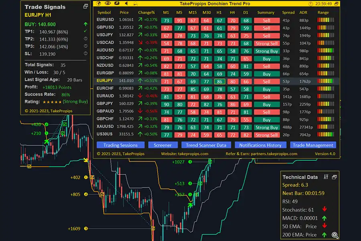Click the pending clock icon beside TP3
361x241 pixels.
point(85,46)
